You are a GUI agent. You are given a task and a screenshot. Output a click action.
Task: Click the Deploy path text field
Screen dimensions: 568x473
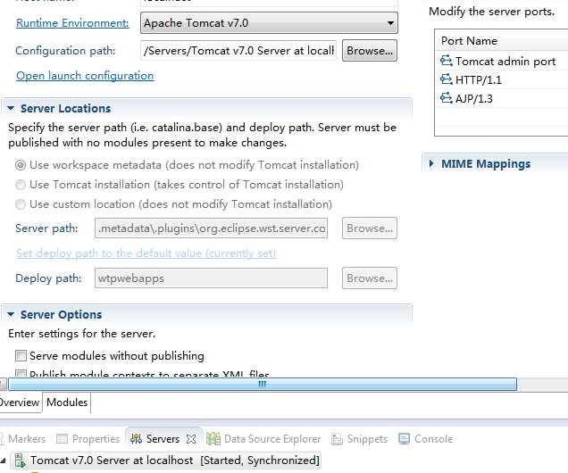coord(211,278)
